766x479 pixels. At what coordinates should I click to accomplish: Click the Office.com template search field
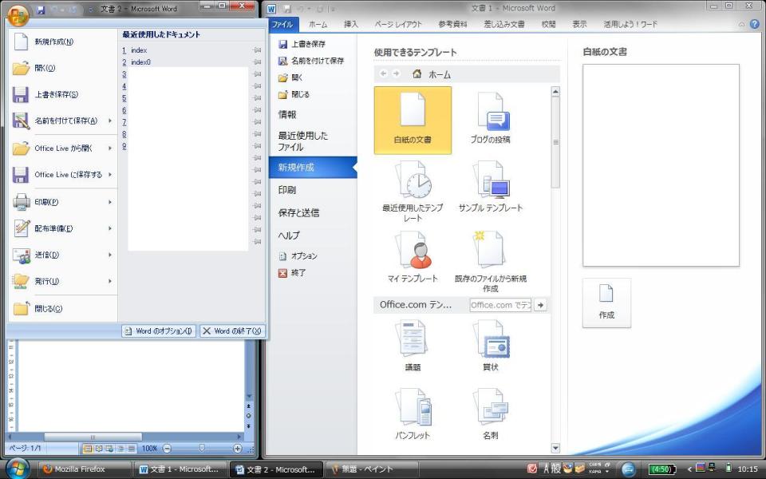pyautogui.click(x=500, y=305)
